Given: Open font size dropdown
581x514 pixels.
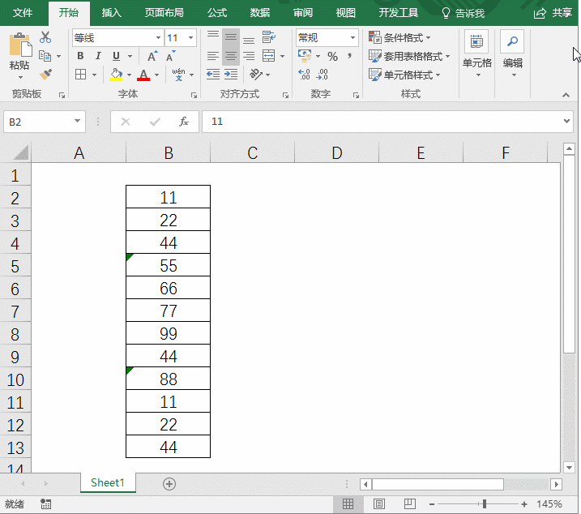Looking at the screenshot, I should (x=190, y=38).
